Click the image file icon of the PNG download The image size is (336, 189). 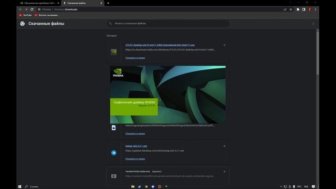coord(114,128)
